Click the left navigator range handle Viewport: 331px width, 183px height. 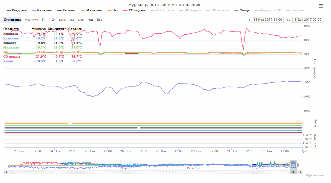coord(291,165)
